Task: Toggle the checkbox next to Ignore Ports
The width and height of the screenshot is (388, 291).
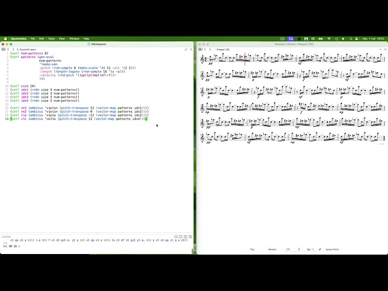Action: pos(319,249)
